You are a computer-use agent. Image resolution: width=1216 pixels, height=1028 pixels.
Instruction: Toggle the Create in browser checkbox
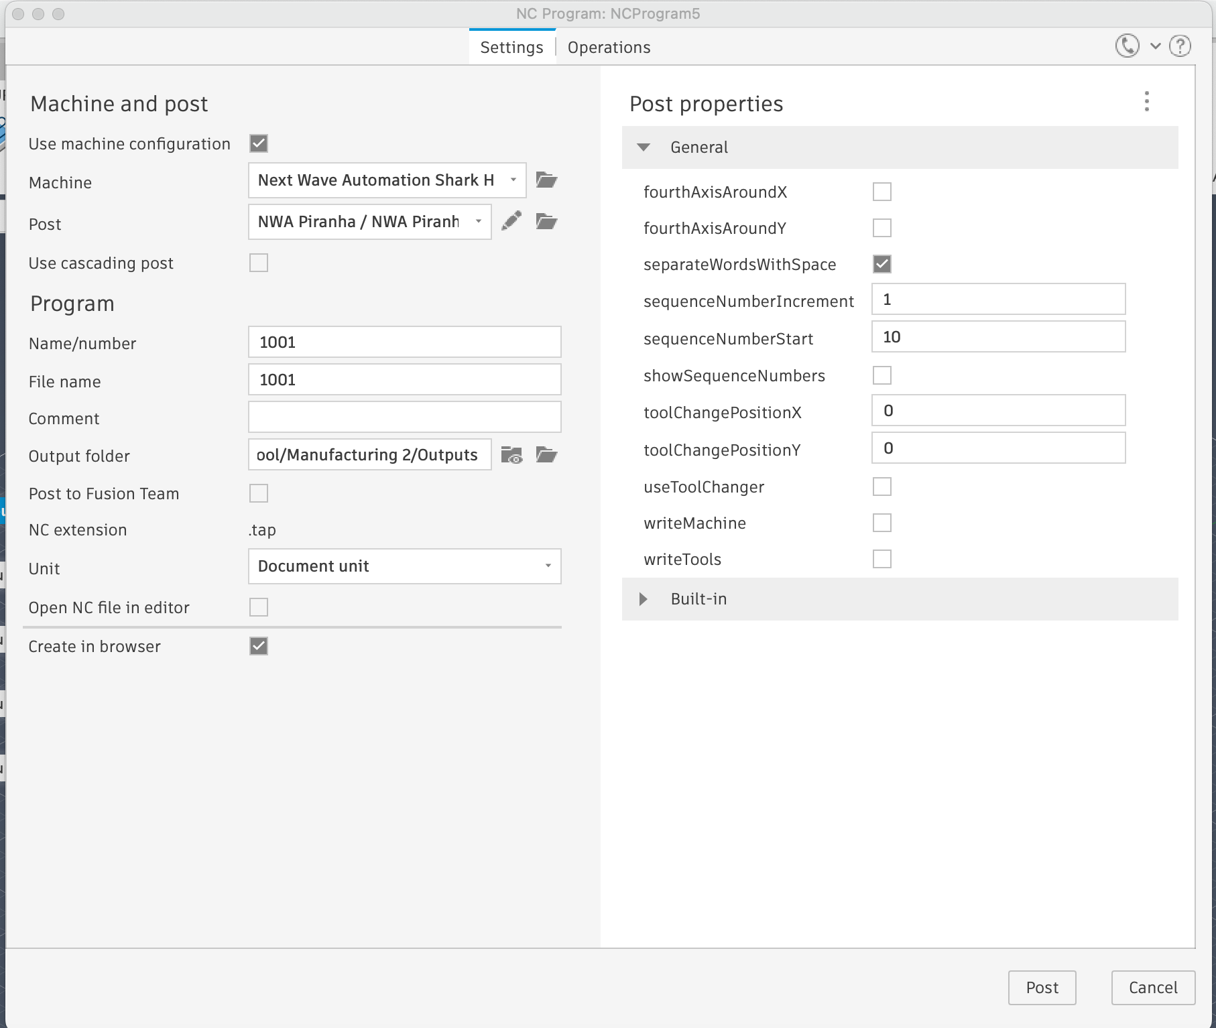point(259,646)
